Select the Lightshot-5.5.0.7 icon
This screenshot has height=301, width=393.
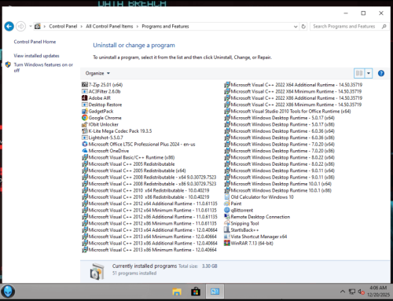pyautogui.click(x=85, y=138)
